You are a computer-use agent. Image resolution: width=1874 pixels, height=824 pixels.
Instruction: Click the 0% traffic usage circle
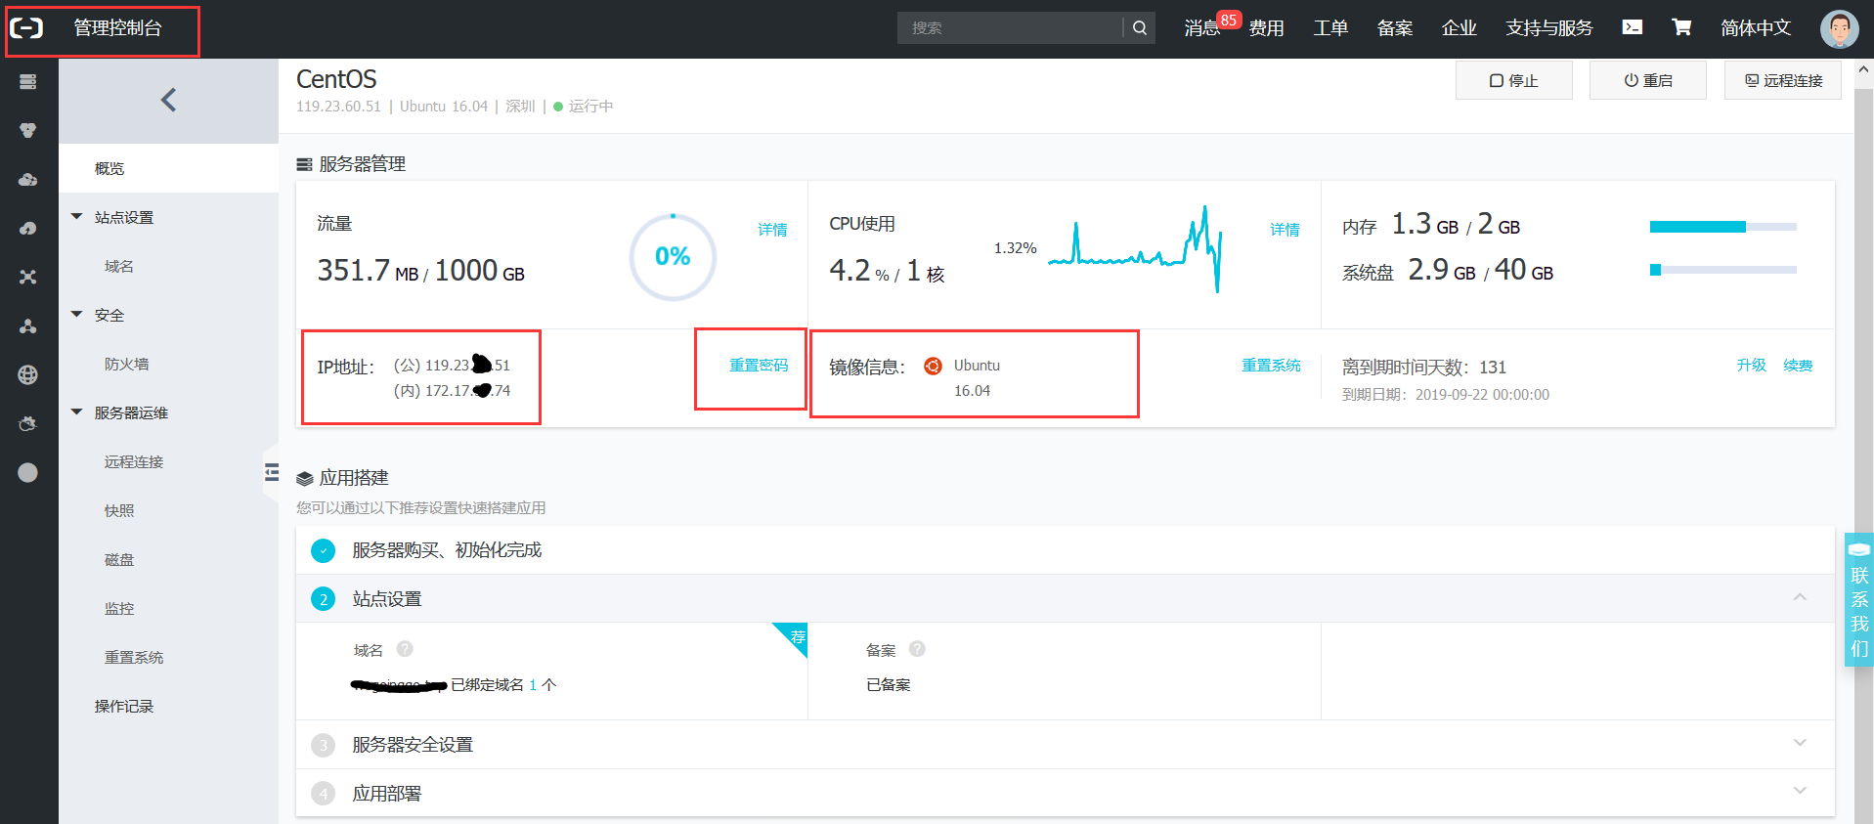point(673,256)
